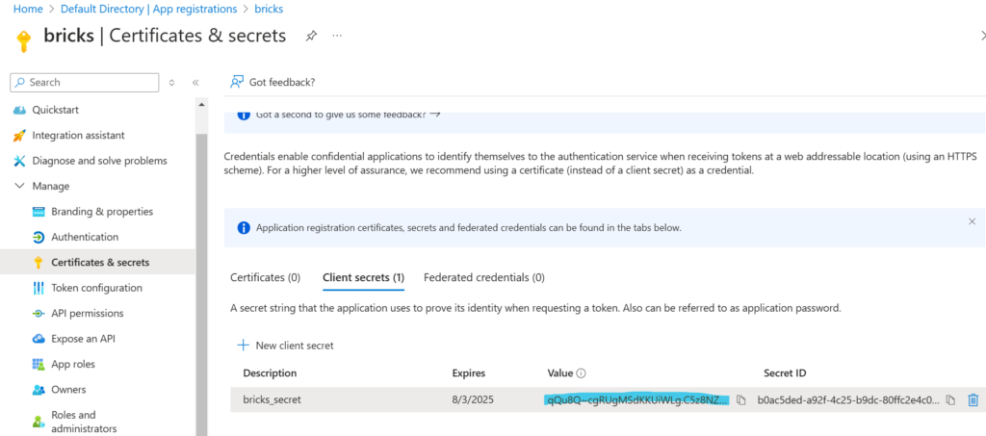986x436 pixels.
Task: Switch to the Federated credentials (0) tab
Action: click(x=483, y=277)
